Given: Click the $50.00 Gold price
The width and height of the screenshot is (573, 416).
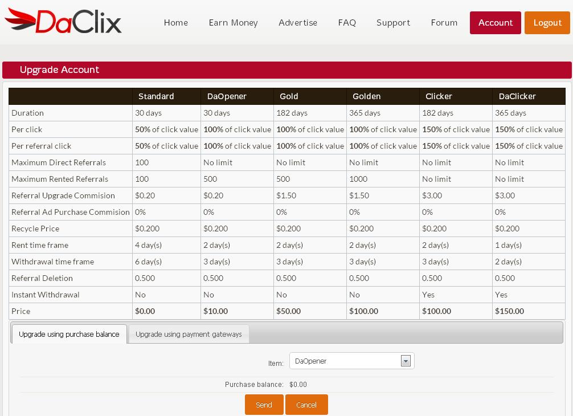Looking at the screenshot, I should click(288, 311).
